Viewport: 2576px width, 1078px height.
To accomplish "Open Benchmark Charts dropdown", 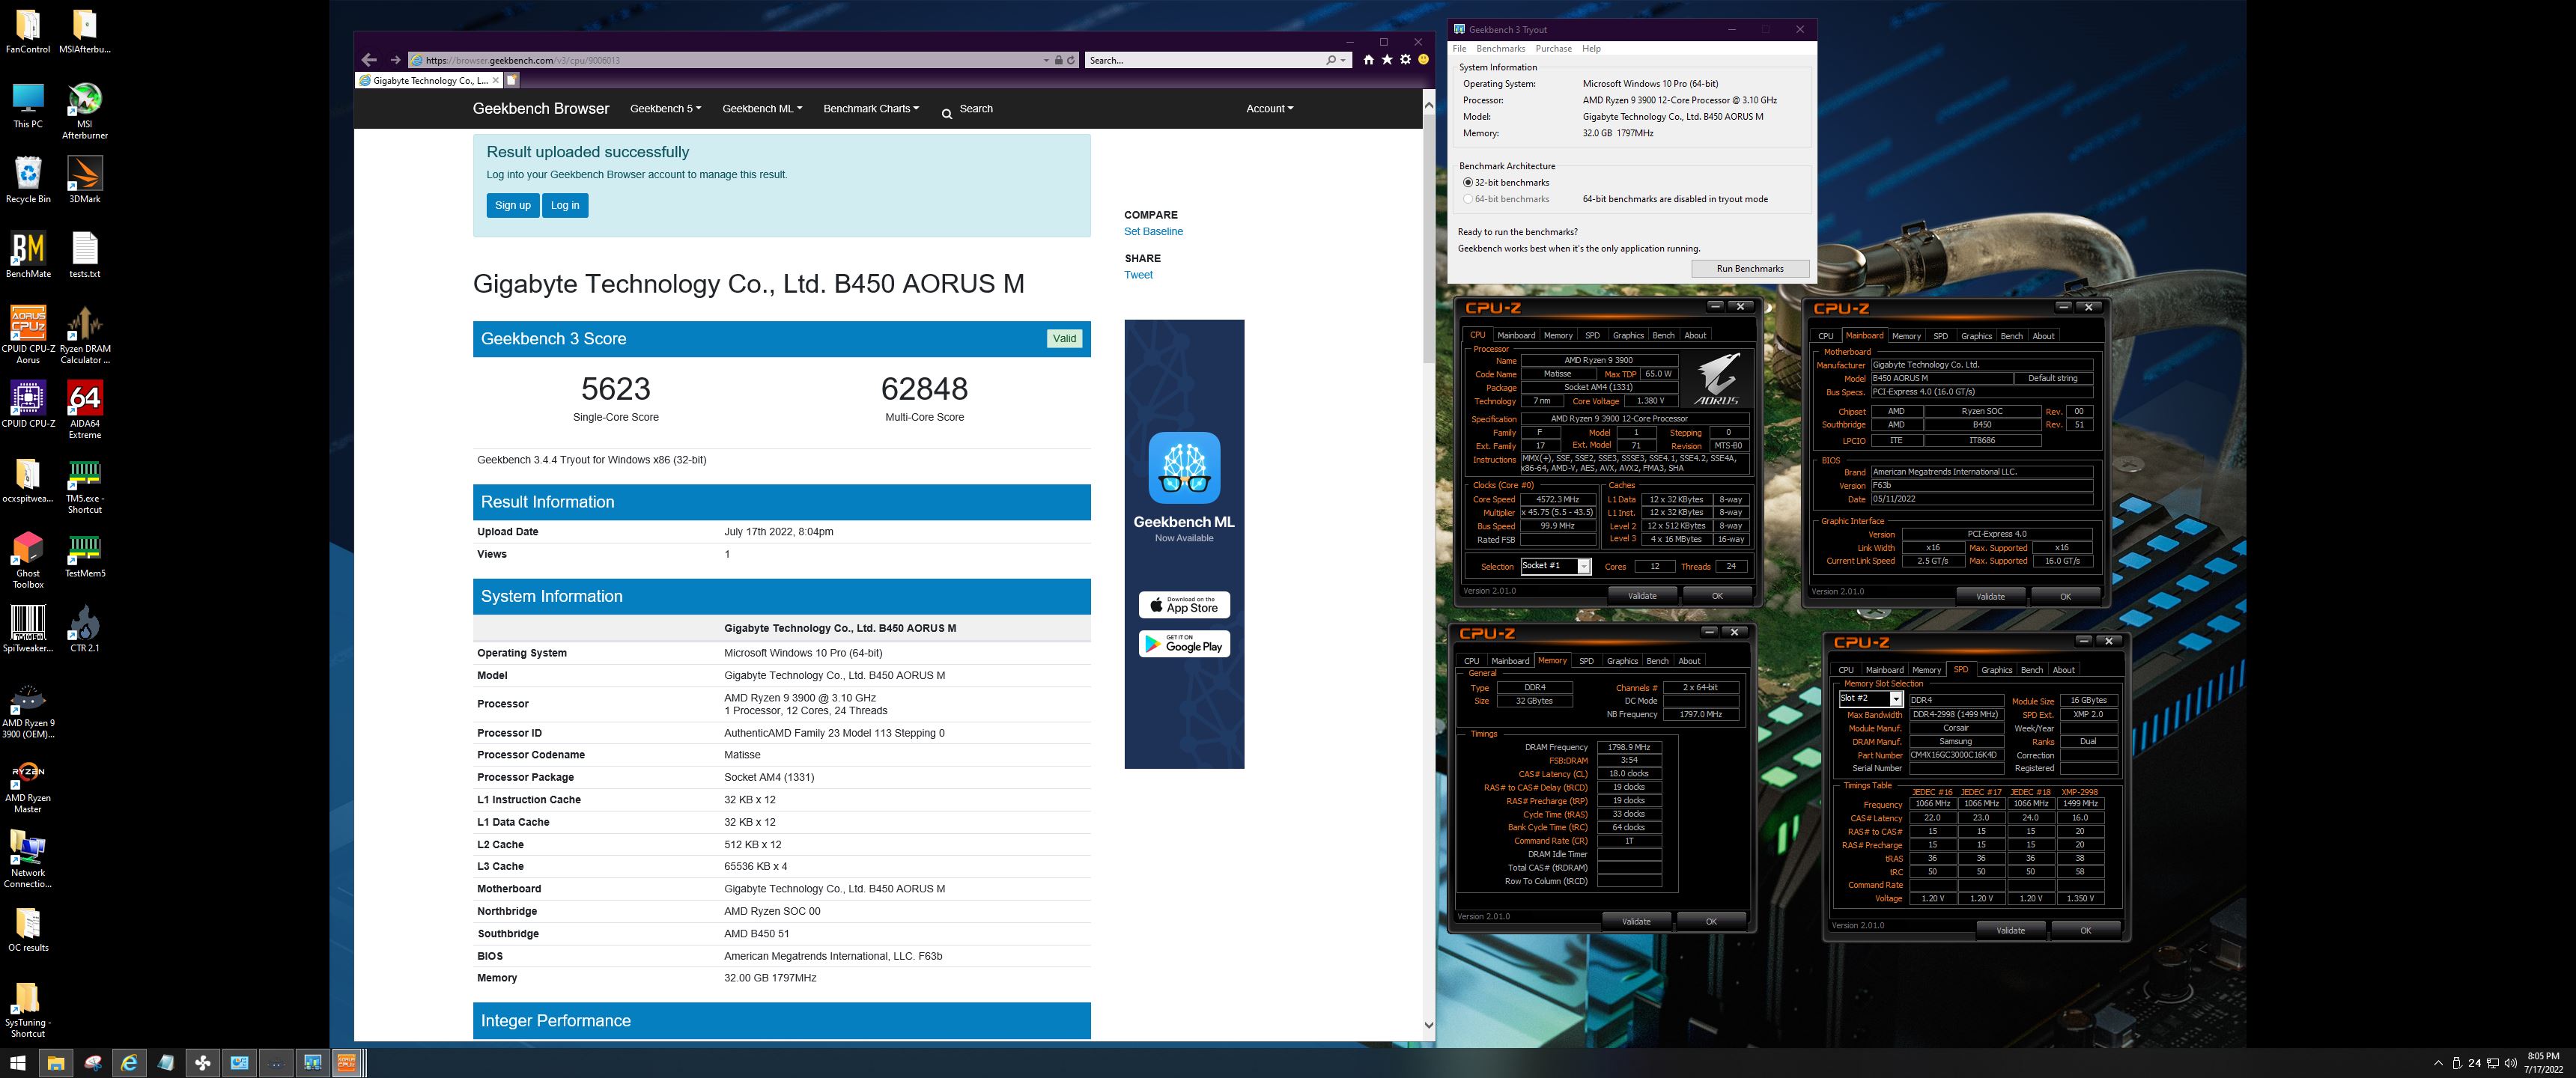I will pyautogui.click(x=871, y=109).
